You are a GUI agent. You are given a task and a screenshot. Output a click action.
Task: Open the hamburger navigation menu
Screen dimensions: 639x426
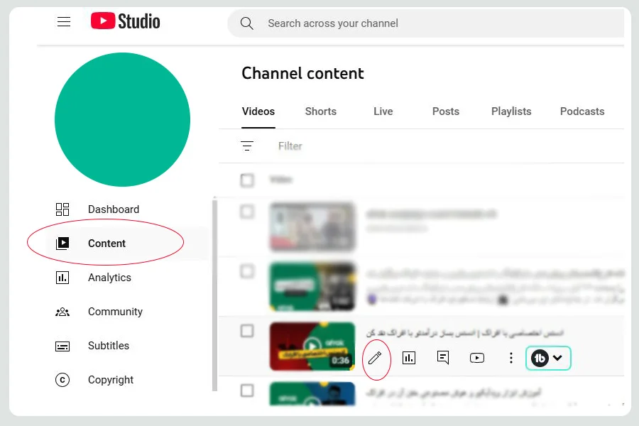coord(64,21)
